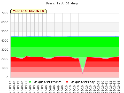Click the 5000 y-axis label
Image resolution: width=124 pixels, height=93 pixels.
tap(5, 31)
